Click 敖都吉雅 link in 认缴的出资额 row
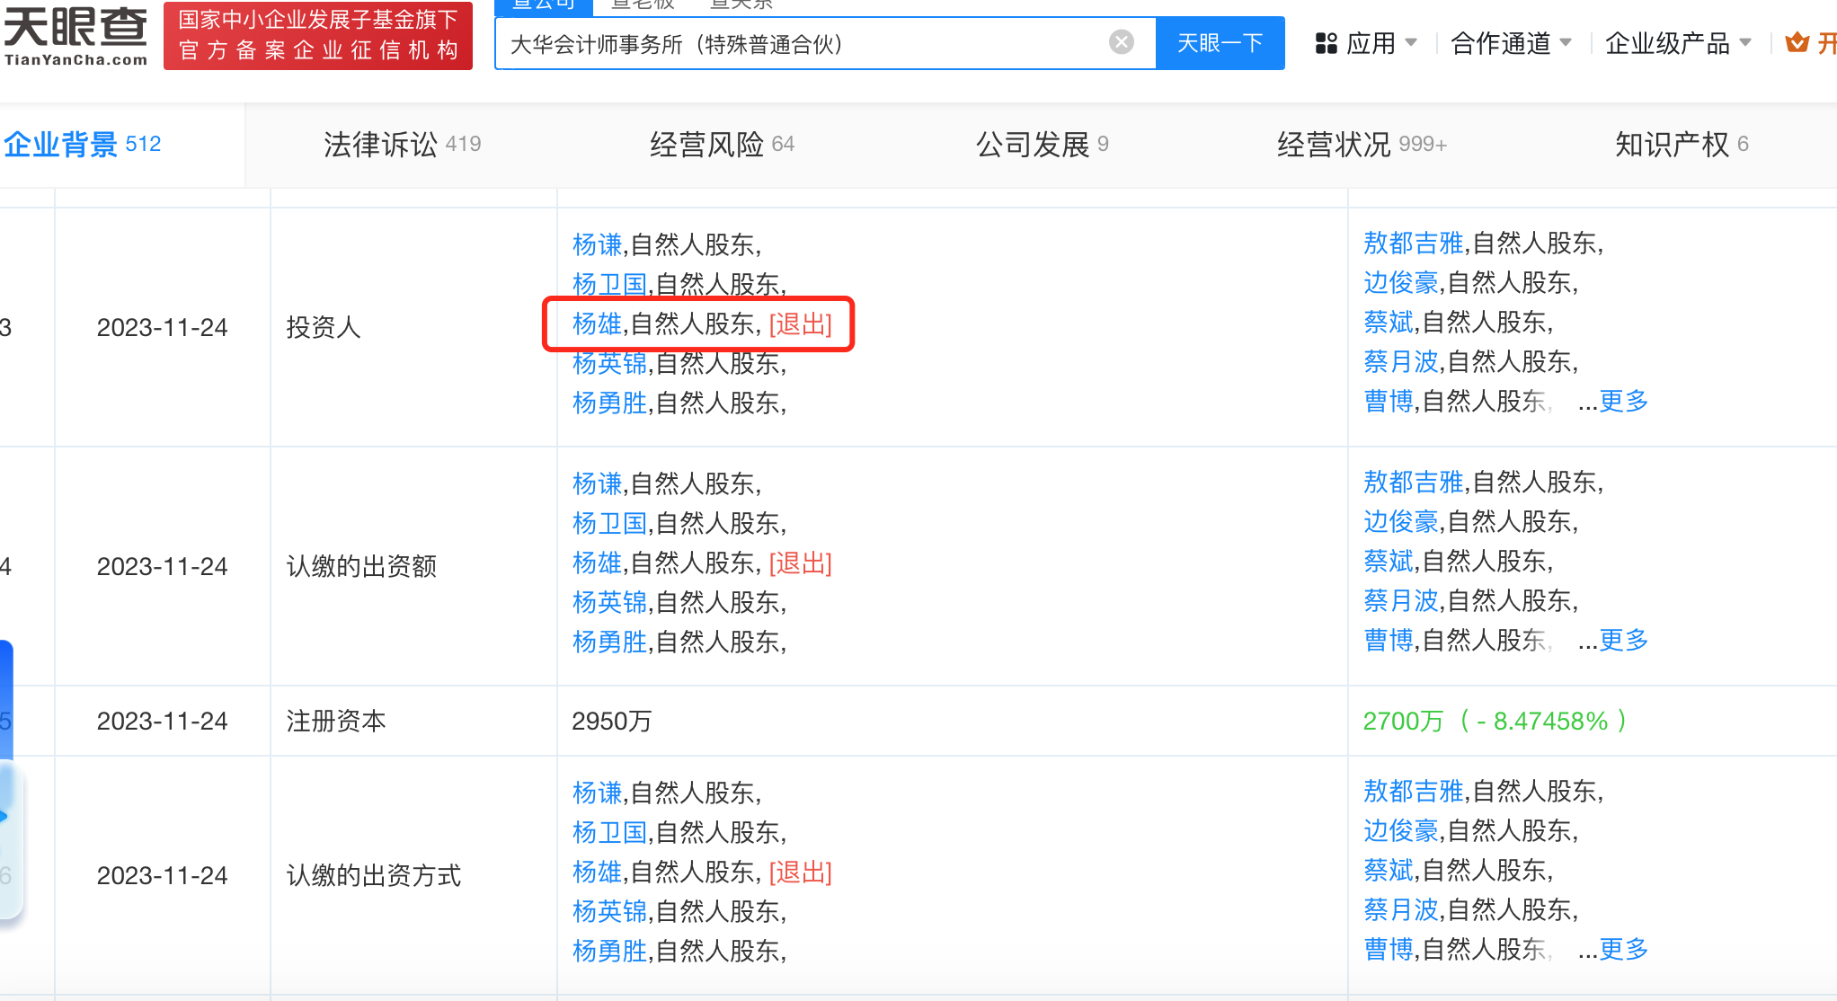The width and height of the screenshot is (1837, 1001). (x=1413, y=482)
